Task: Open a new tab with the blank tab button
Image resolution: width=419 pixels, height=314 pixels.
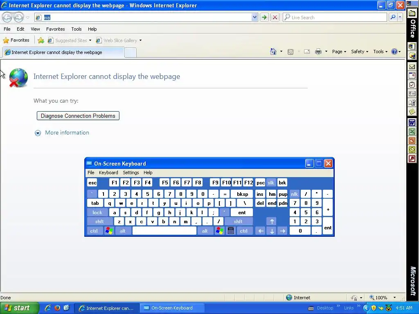Action: (x=131, y=52)
